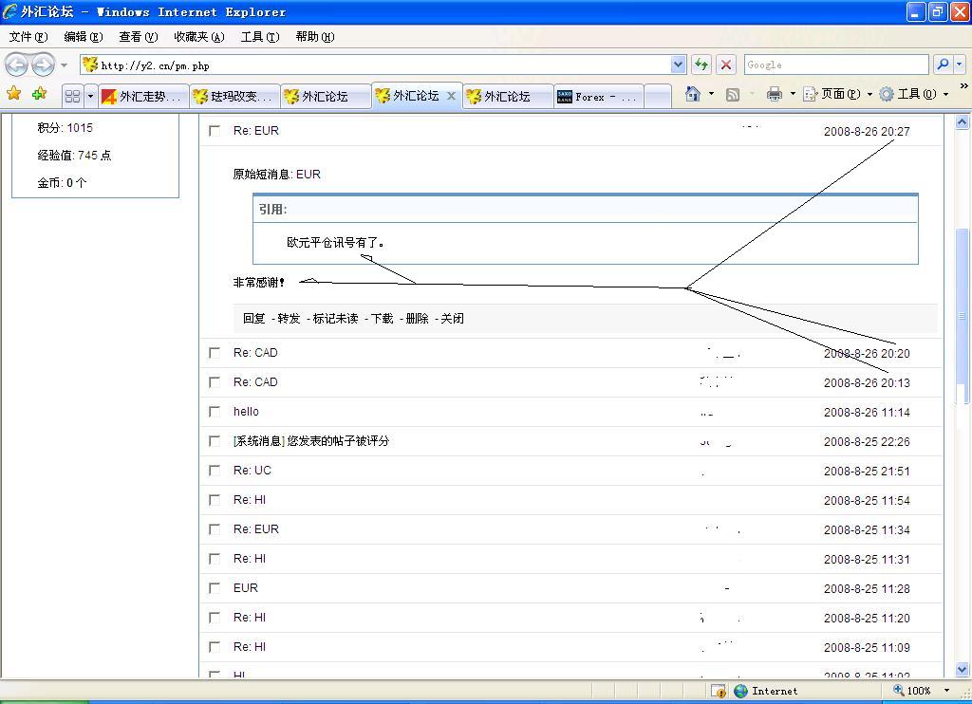Tick checkbox for Re: EUR 20:27 message
The height and width of the screenshot is (704, 972).
pyautogui.click(x=215, y=131)
